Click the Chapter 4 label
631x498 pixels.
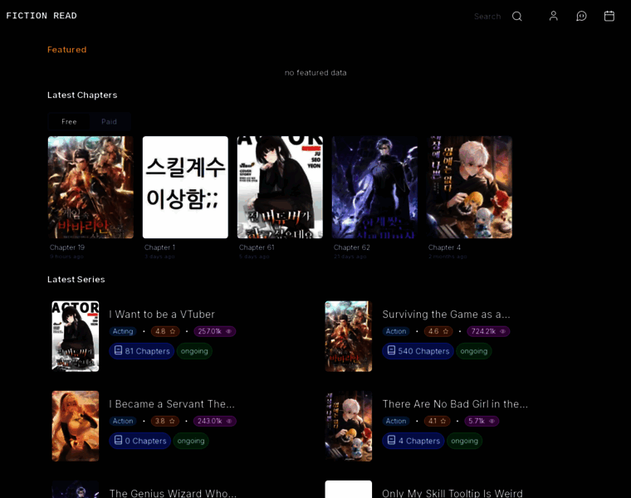coord(444,247)
